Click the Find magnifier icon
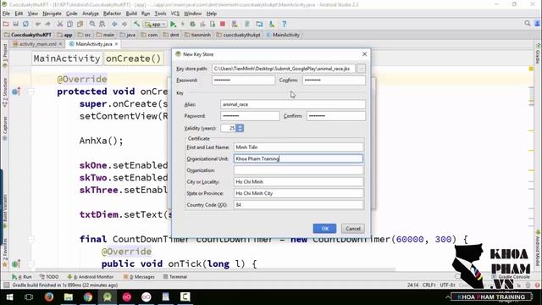Viewport: 542px width, 305px height. pyautogui.click(x=92, y=24)
